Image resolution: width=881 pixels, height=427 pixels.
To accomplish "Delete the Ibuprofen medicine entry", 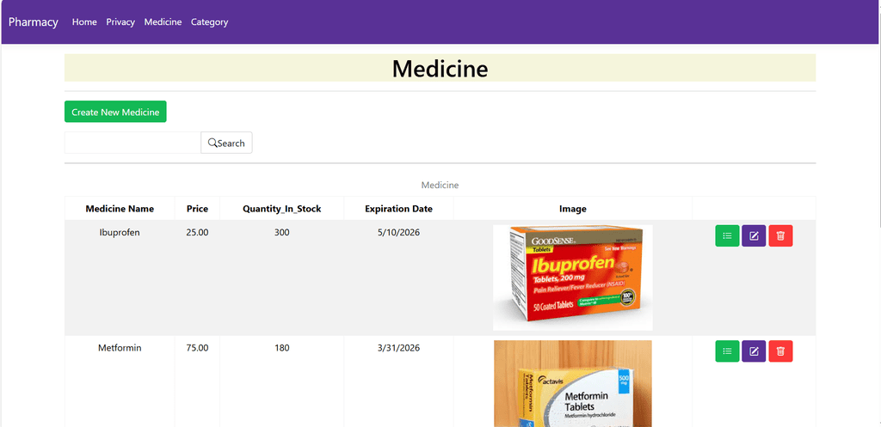I will pos(780,235).
